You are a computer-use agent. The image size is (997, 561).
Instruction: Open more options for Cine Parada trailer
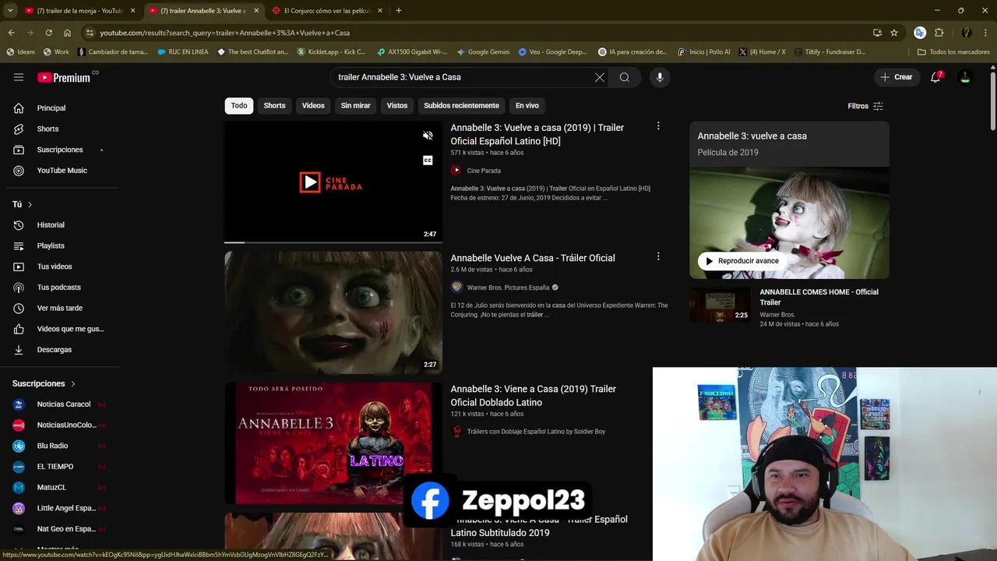[658, 126]
